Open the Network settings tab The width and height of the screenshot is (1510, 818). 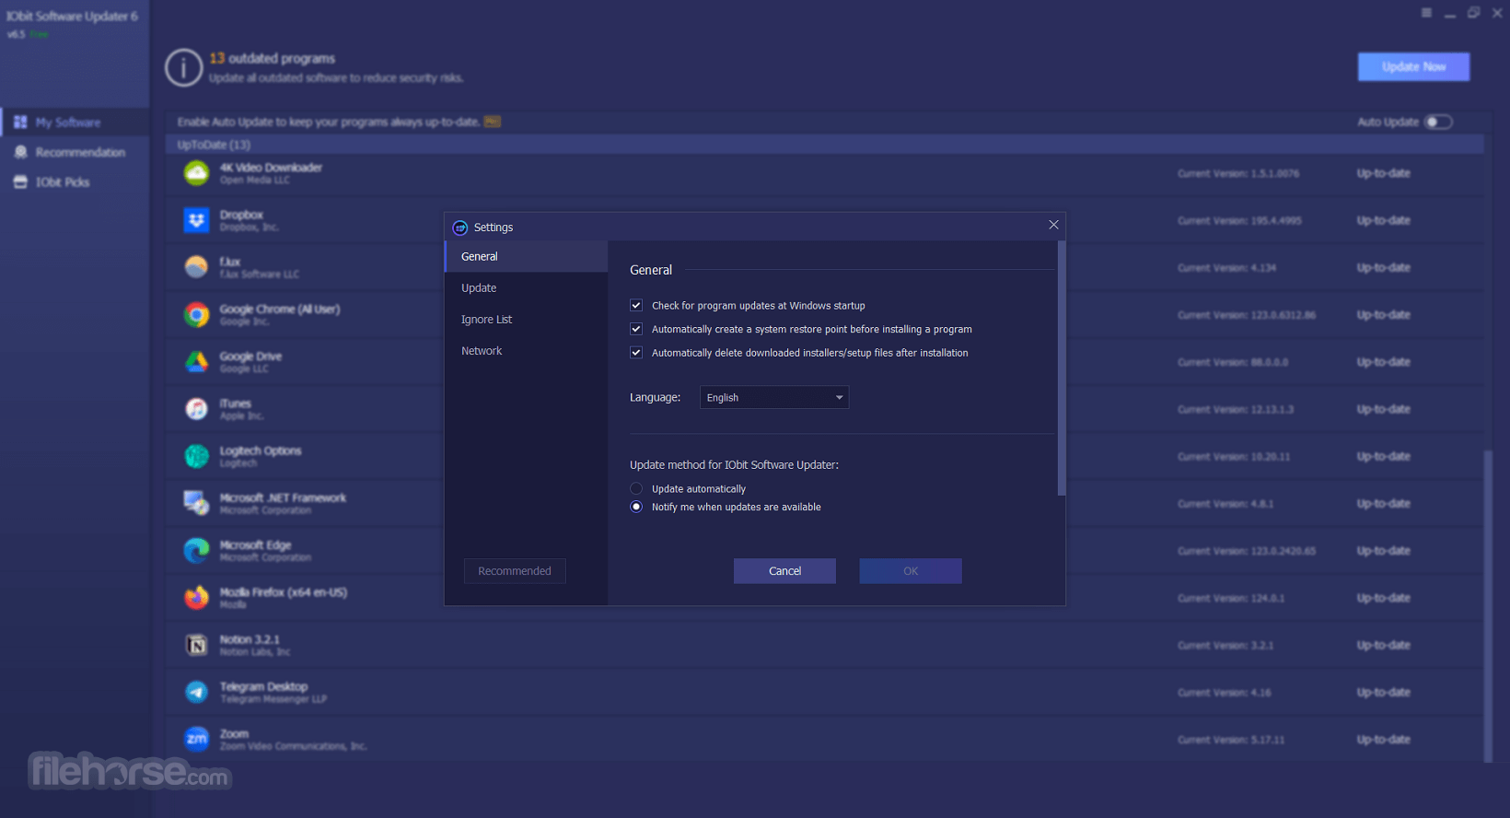(527, 350)
